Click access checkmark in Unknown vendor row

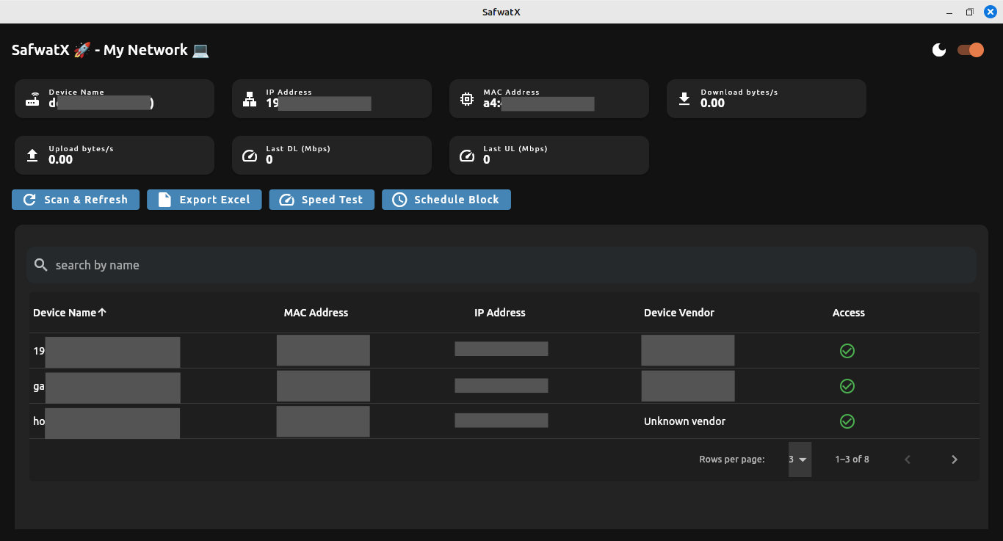pyautogui.click(x=847, y=421)
